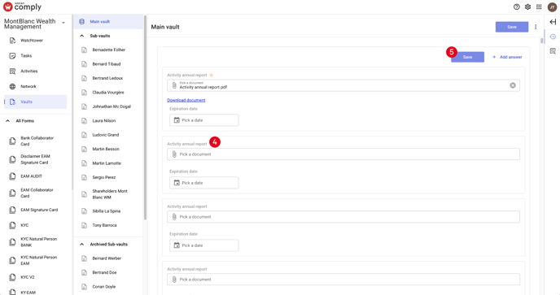Click Download document link

[x=186, y=100]
